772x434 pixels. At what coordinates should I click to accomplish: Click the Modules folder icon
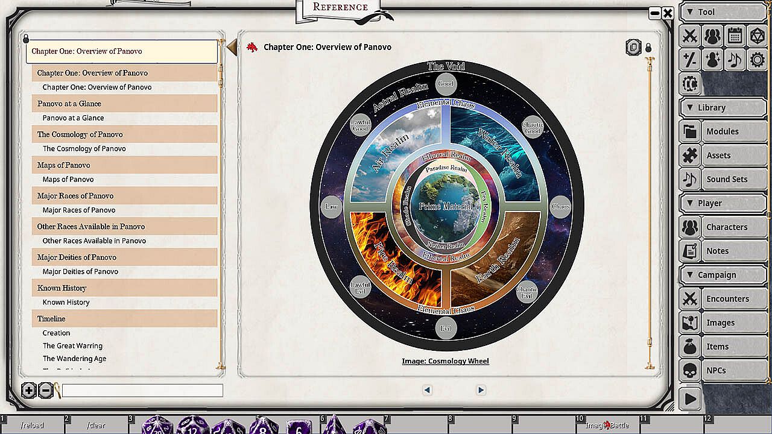(690, 131)
